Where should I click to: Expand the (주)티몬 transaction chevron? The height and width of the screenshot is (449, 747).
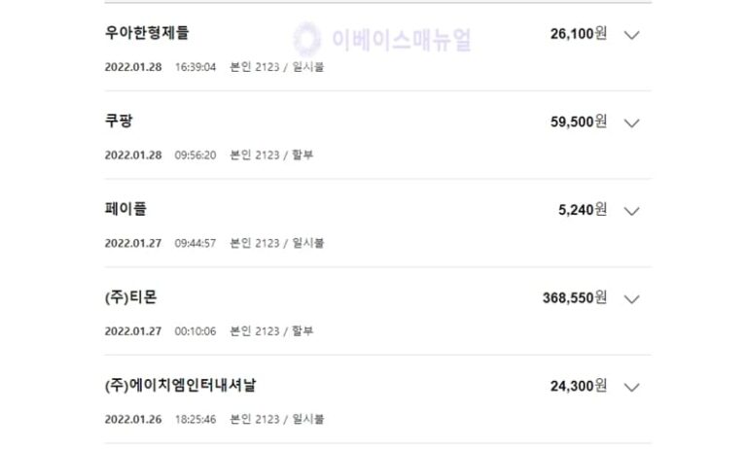pyautogui.click(x=631, y=299)
